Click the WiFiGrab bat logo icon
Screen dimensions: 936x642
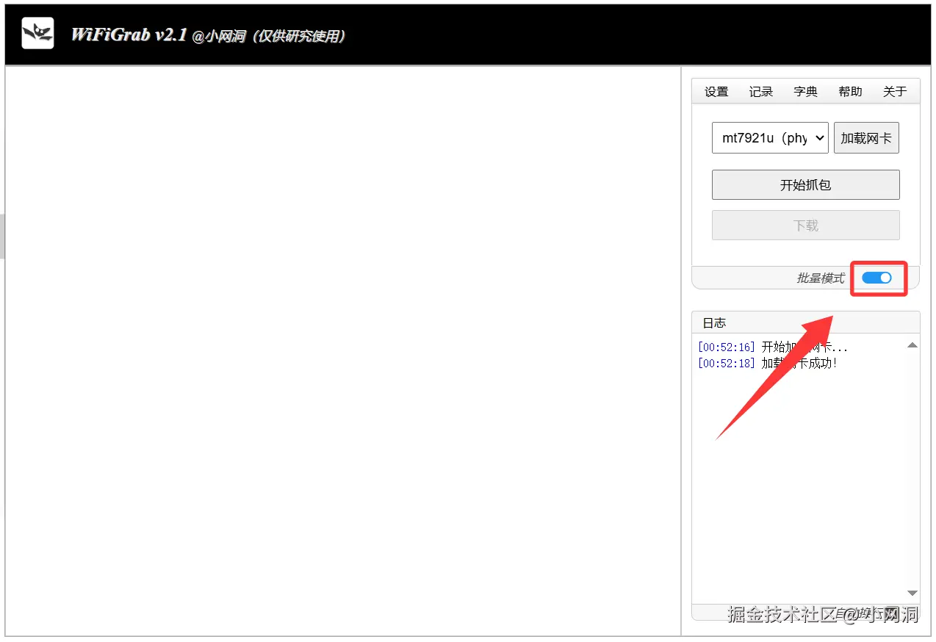[x=37, y=33]
